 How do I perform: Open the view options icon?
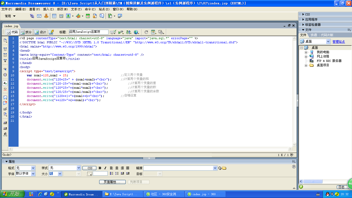click(154, 32)
